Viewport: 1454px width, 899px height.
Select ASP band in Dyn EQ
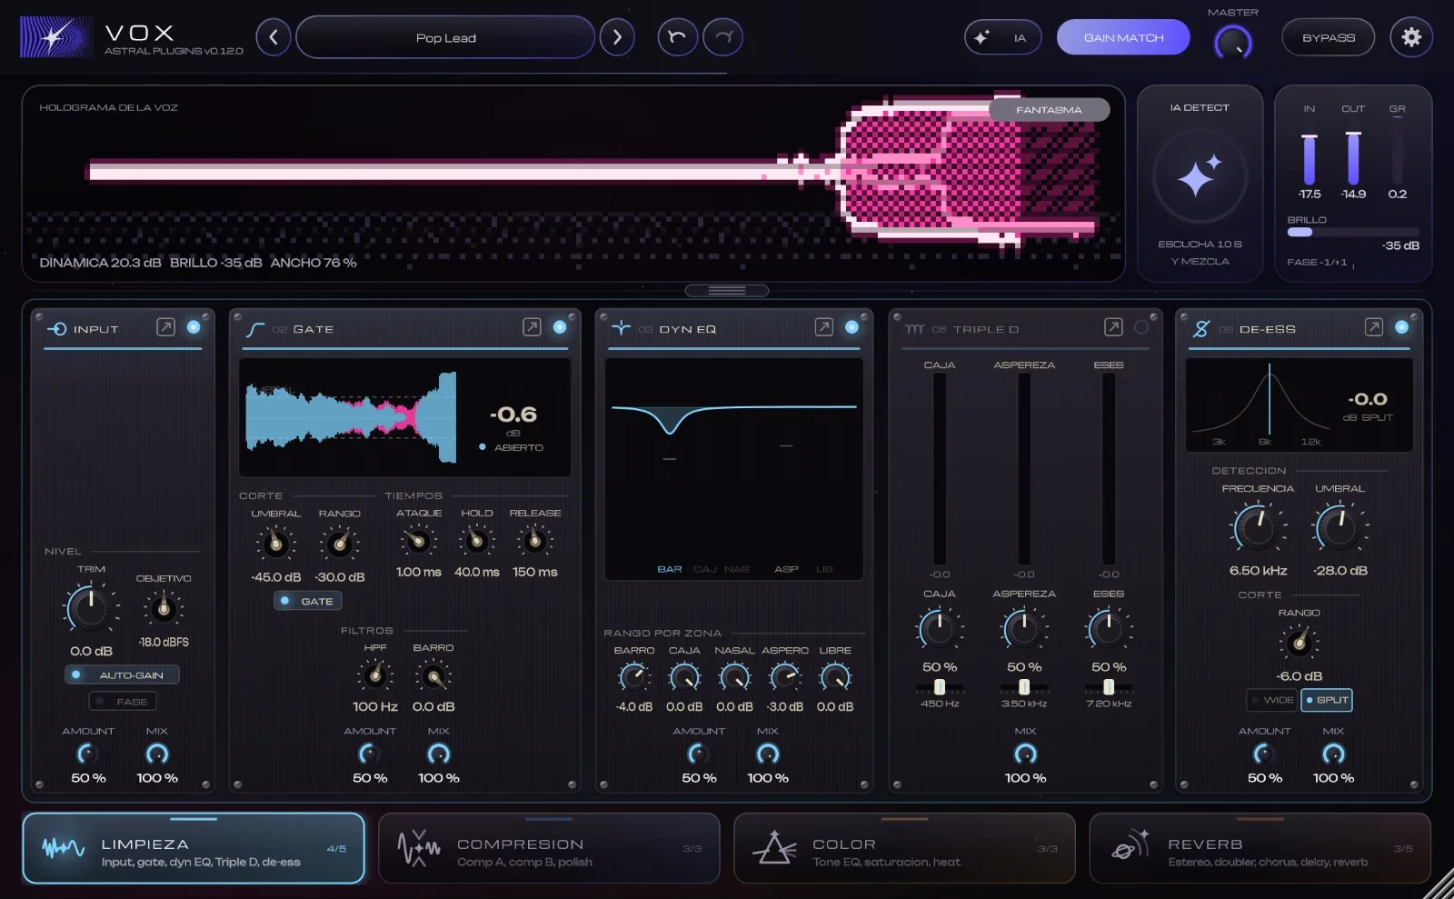(786, 569)
